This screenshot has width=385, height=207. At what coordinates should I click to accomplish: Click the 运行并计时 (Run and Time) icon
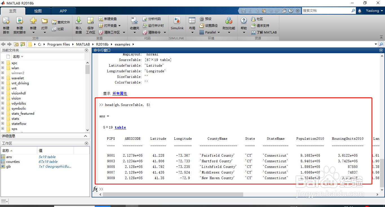[145, 26]
